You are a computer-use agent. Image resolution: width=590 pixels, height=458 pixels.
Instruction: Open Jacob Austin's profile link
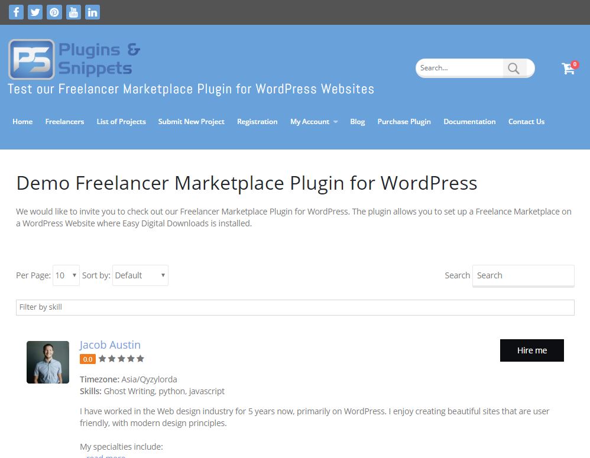tap(110, 345)
